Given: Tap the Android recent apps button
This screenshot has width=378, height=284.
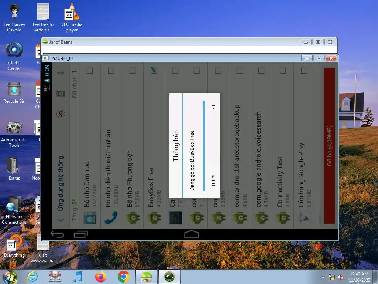Looking at the screenshot, I should 81,234.
